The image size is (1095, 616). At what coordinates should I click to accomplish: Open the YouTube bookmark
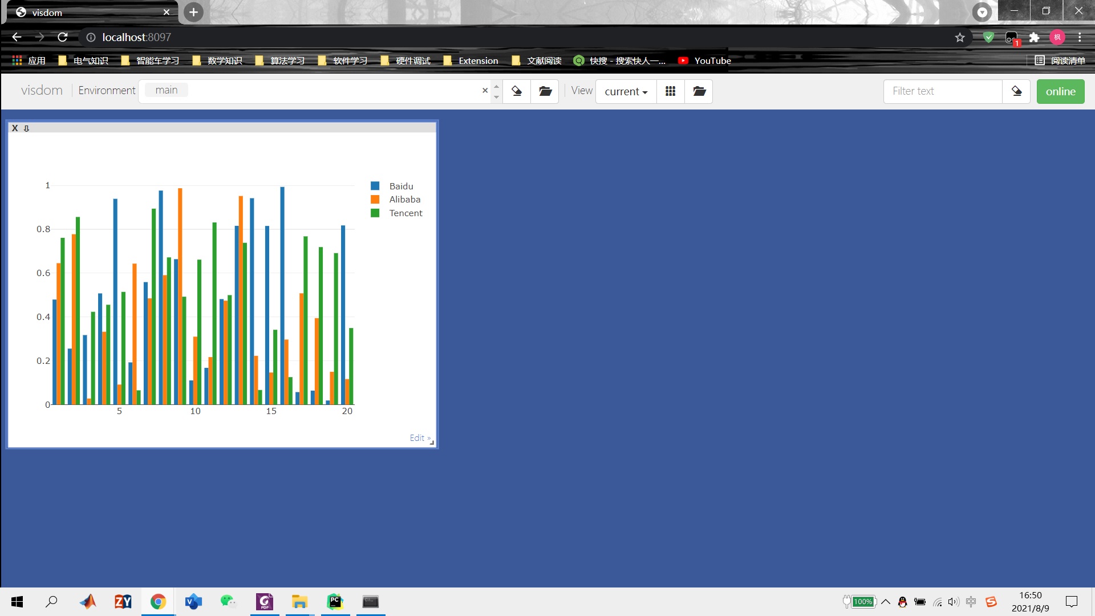705,60
